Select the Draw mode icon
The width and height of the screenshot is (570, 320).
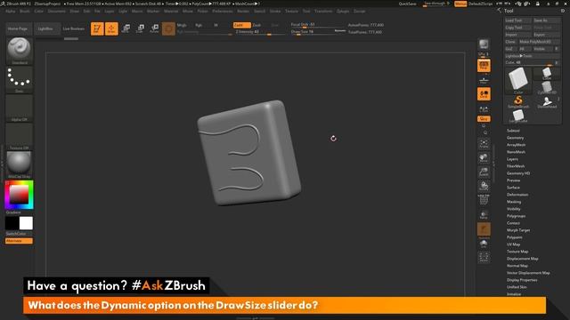tap(111, 28)
